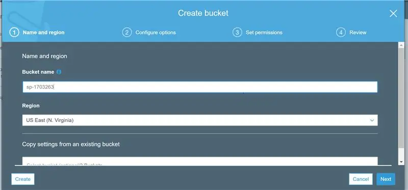Go to the Configure options step
Image resolution: width=408 pixels, height=190 pixels.
click(156, 33)
